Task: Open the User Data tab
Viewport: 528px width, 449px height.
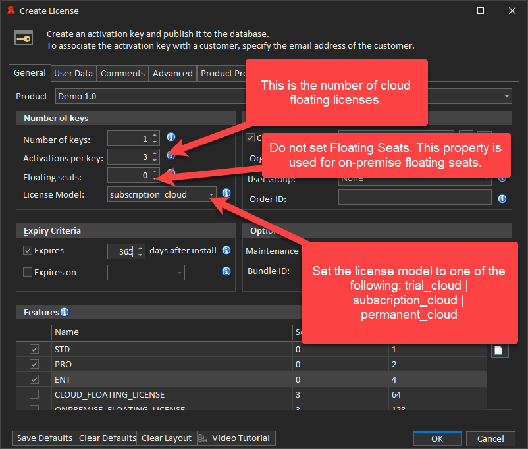Action: pyautogui.click(x=74, y=74)
